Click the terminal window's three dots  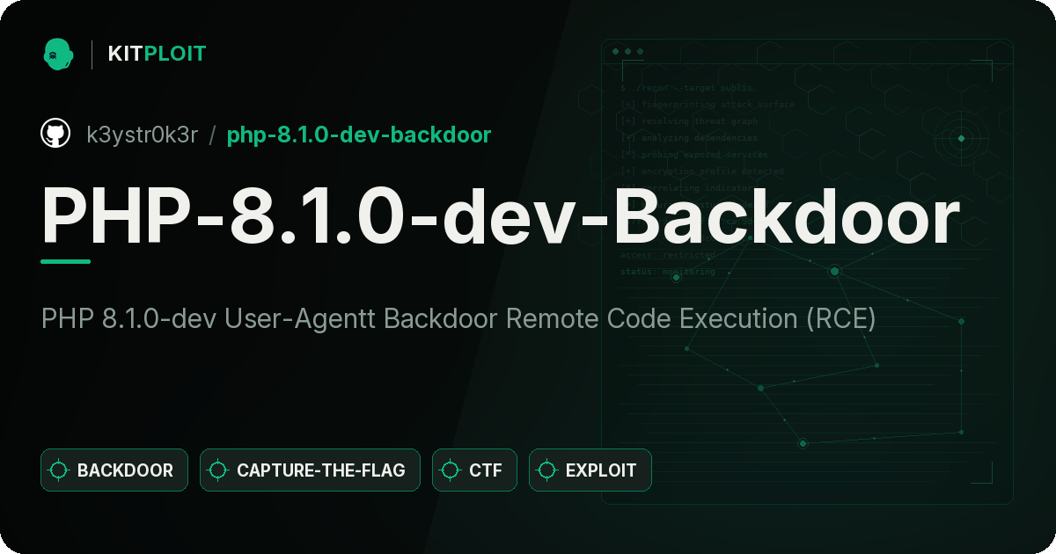coord(627,52)
